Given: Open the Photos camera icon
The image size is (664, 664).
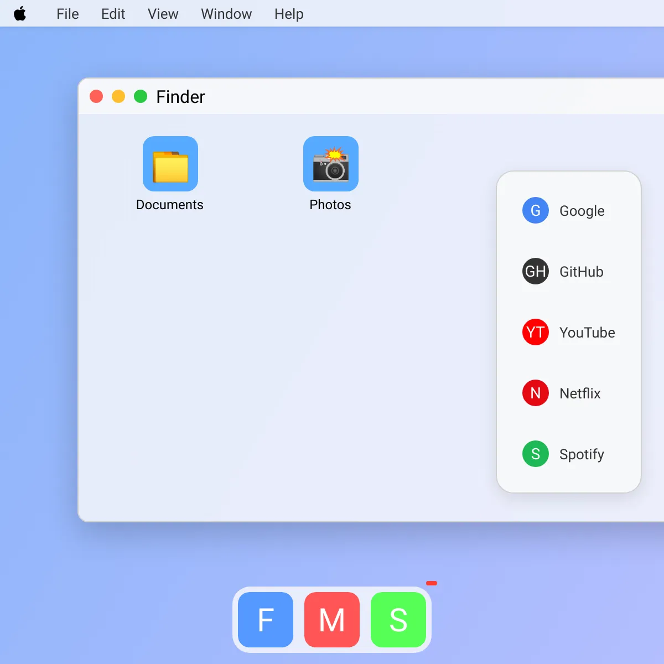Looking at the screenshot, I should coord(331,164).
